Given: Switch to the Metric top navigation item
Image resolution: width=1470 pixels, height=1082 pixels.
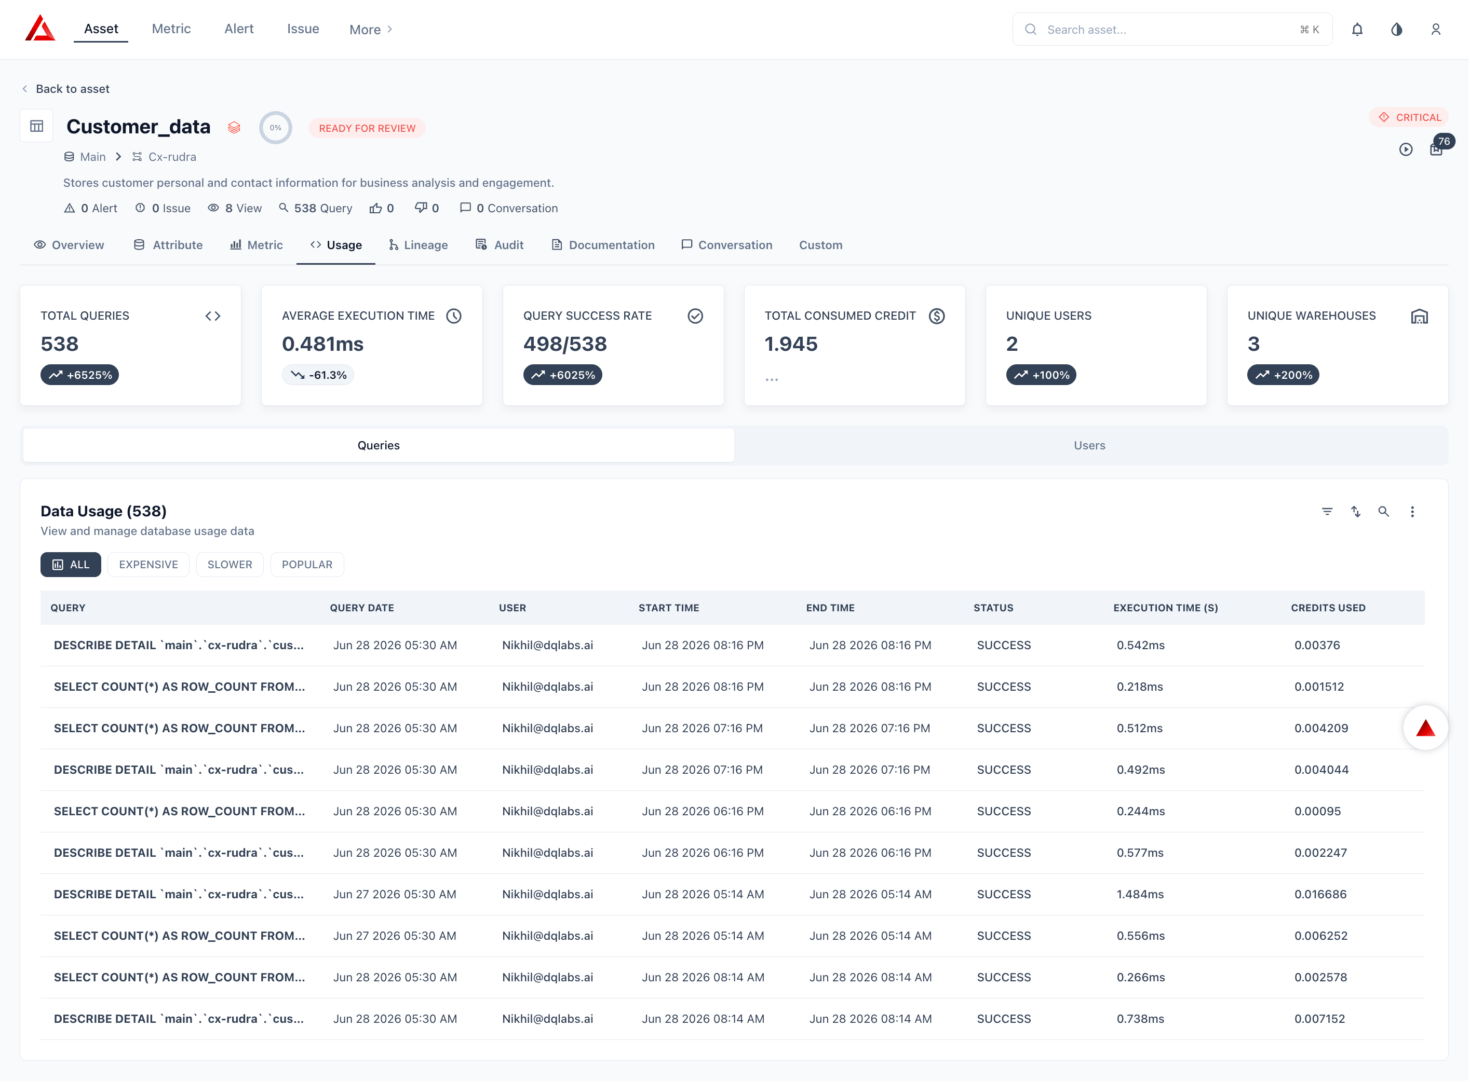Looking at the screenshot, I should coord(172,29).
